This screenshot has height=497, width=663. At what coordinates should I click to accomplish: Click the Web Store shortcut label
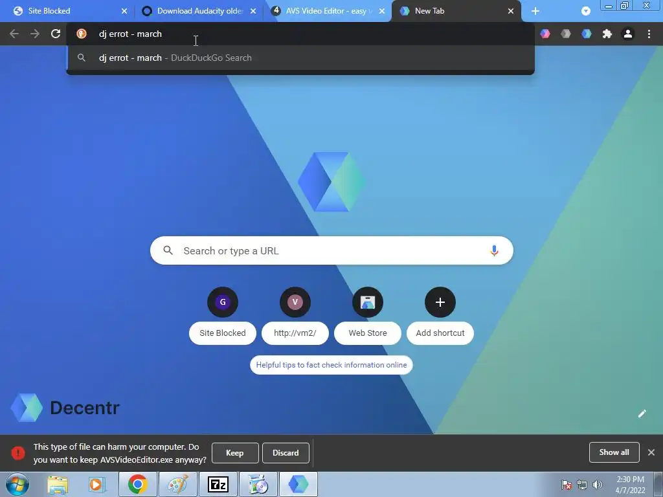pos(368,333)
